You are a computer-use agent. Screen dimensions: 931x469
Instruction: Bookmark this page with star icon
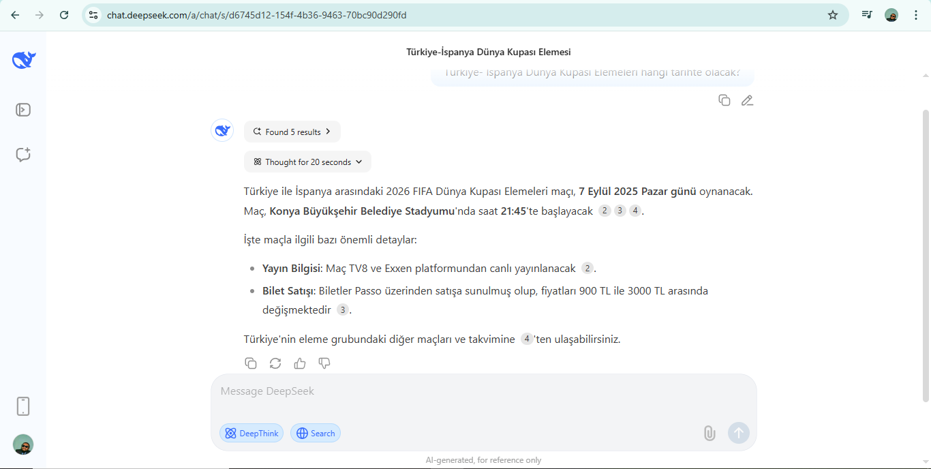[x=833, y=15]
